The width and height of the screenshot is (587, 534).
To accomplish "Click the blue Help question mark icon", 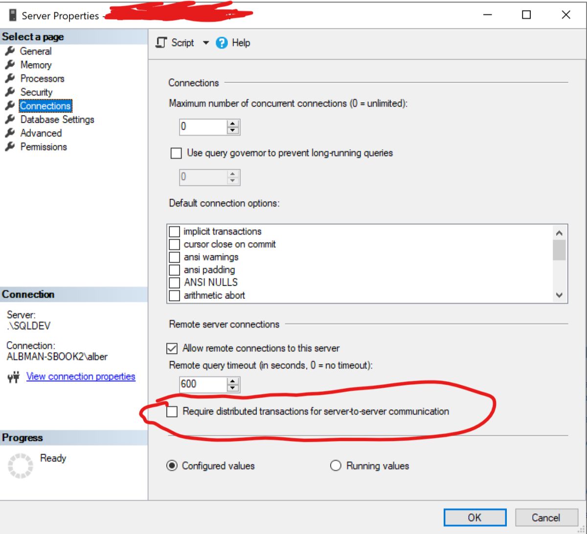I will pyautogui.click(x=222, y=43).
